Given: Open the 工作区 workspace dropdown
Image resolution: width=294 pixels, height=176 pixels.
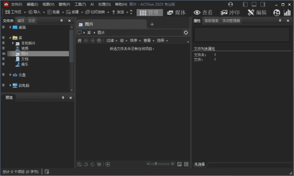Looking at the screenshot, I should 15,12.
